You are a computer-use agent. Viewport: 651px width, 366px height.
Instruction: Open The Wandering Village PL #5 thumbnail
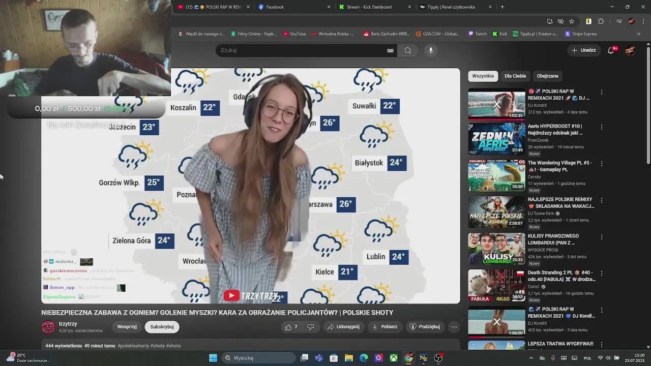tap(496, 175)
